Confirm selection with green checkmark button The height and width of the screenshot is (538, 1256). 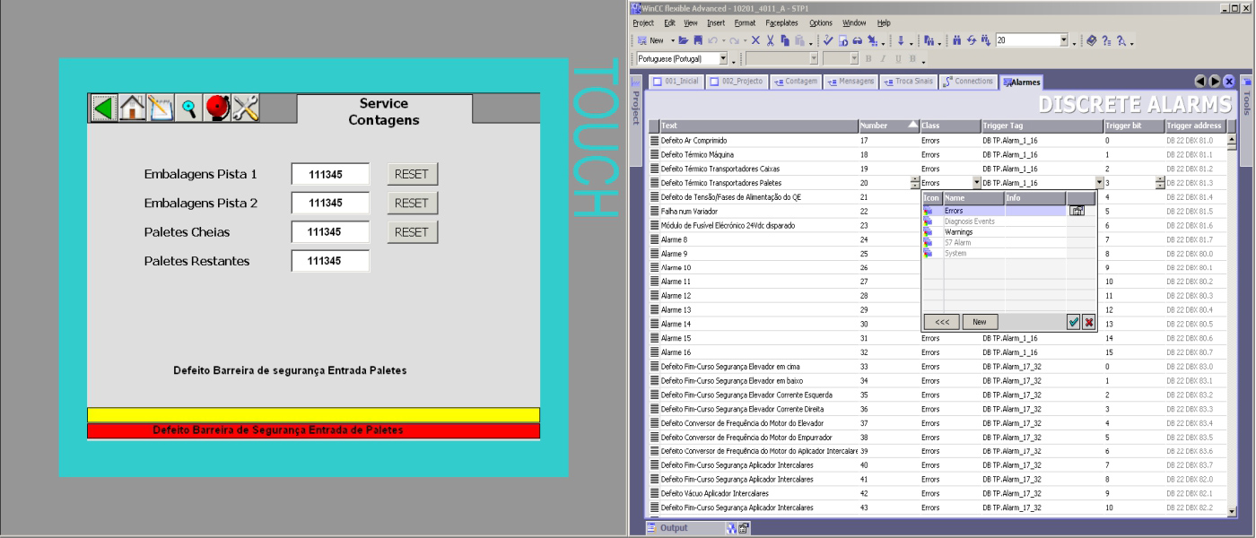tap(1073, 322)
